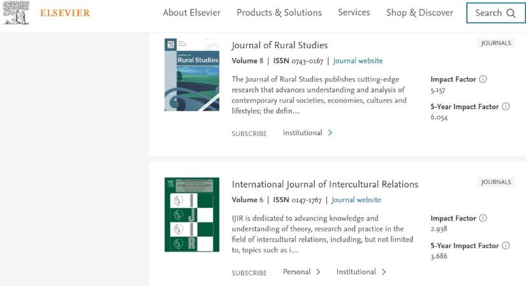Click impact factor value 2.938
This screenshot has height=286, width=526.
pyautogui.click(x=439, y=229)
